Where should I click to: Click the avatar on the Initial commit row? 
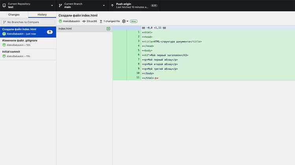click(x=4, y=56)
